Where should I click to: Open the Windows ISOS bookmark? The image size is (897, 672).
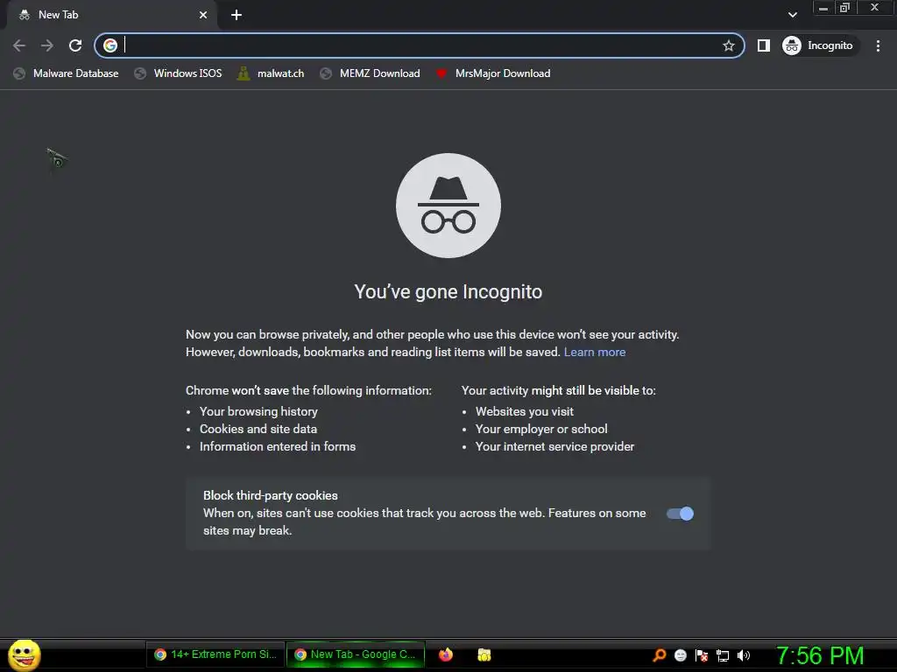[x=179, y=73]
